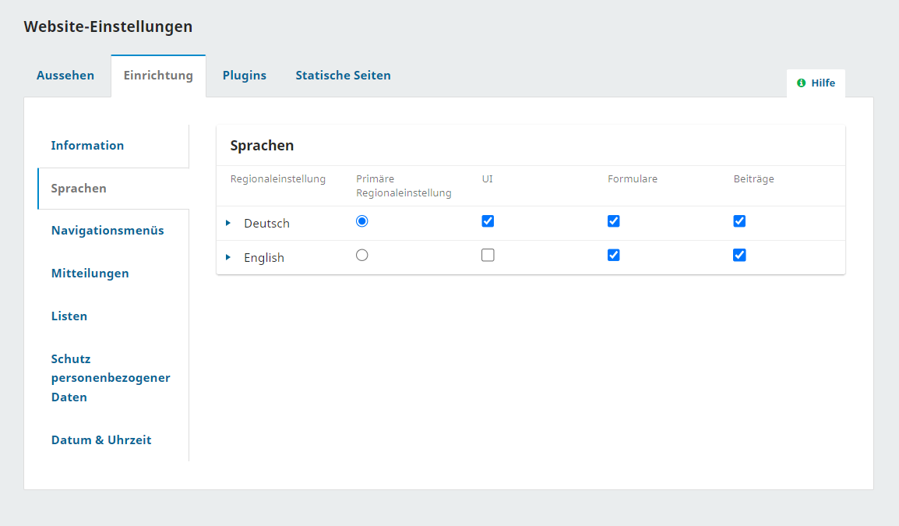Go to Statische Seiten tab
The image size is (899, 526).
point(343,76)
